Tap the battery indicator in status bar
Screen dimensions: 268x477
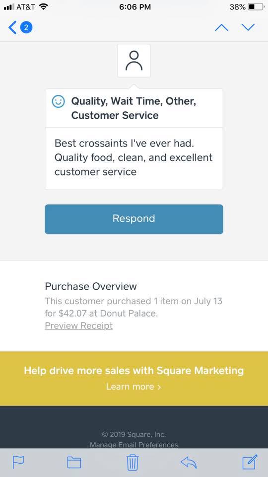click(x=256, y=6)
